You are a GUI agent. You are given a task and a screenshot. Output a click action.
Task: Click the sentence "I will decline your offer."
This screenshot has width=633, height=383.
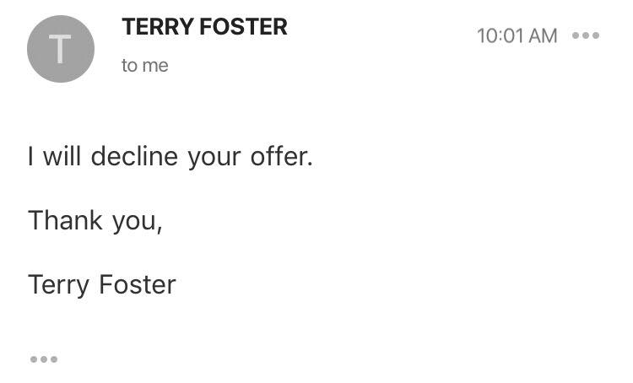click(x=170, y=157)
